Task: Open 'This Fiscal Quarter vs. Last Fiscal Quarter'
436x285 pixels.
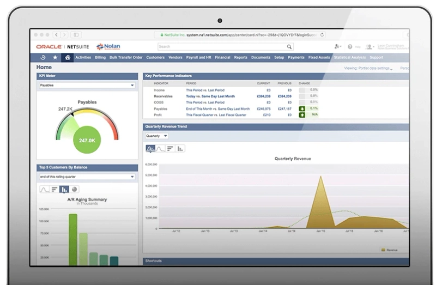Action: coord(216,115)
